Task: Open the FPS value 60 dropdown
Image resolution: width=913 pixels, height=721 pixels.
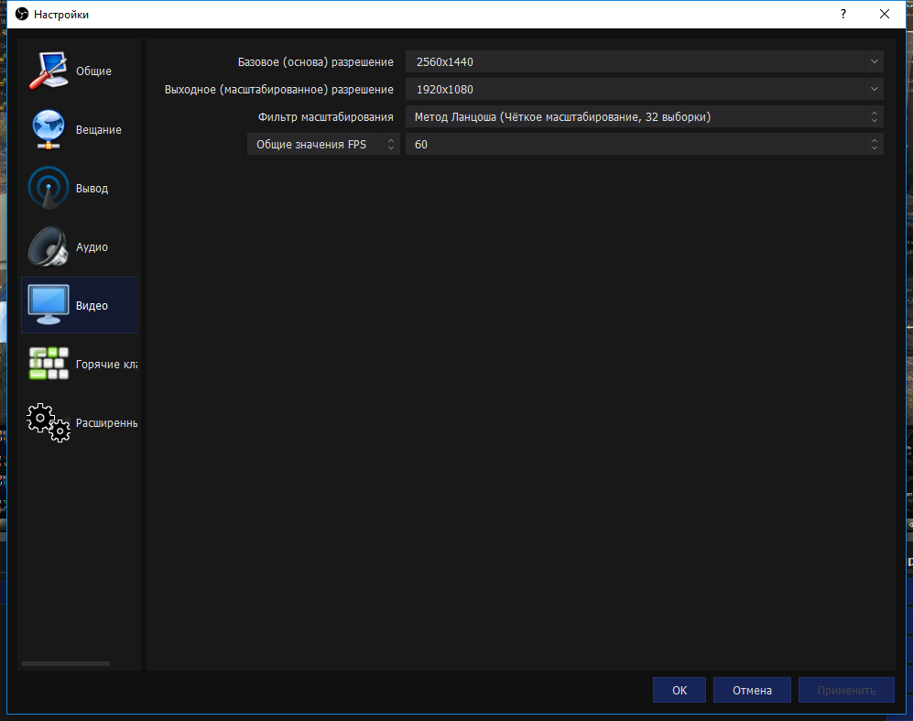Action: click(x=644, y=145)
